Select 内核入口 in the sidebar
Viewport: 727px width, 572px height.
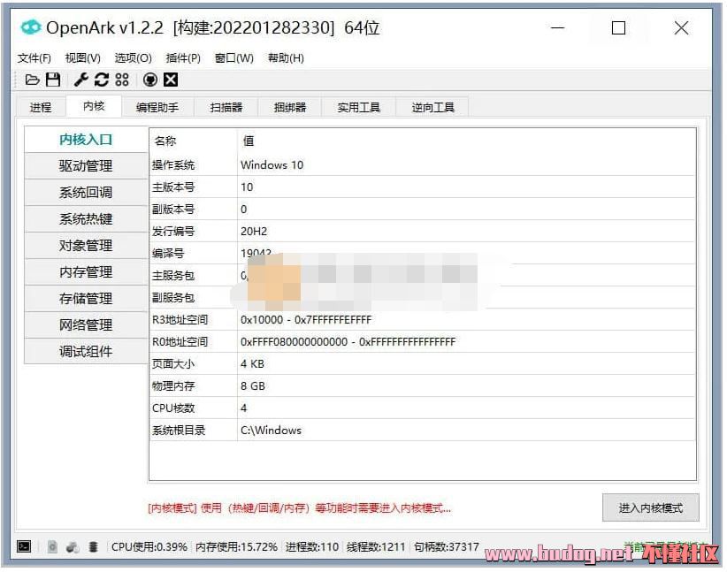coord(86,140)
